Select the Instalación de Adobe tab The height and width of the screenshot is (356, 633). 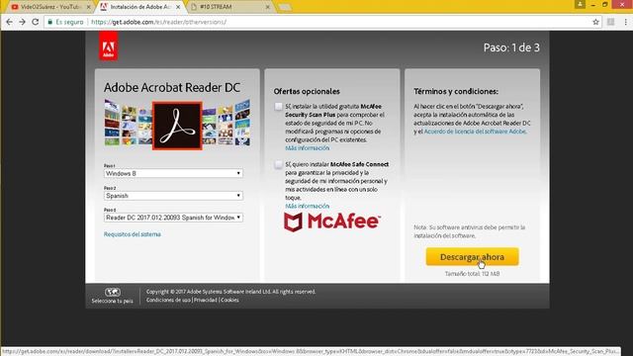[139, 7]
